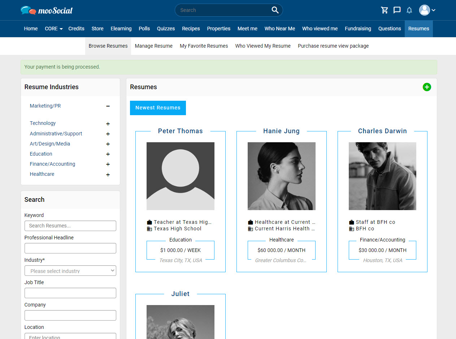The image size is (456, 339).
Task: Open Who Viewed My Resume tab
Action: (263, 46)
